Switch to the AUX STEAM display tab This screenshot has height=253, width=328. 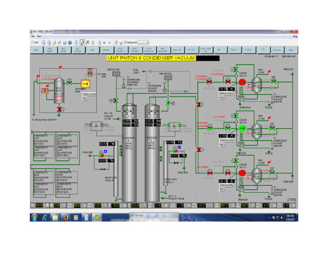pyautogui.click(x=78, y=50)
